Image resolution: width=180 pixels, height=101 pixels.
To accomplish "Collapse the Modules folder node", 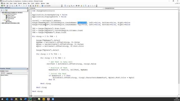I will click(3, 20).
